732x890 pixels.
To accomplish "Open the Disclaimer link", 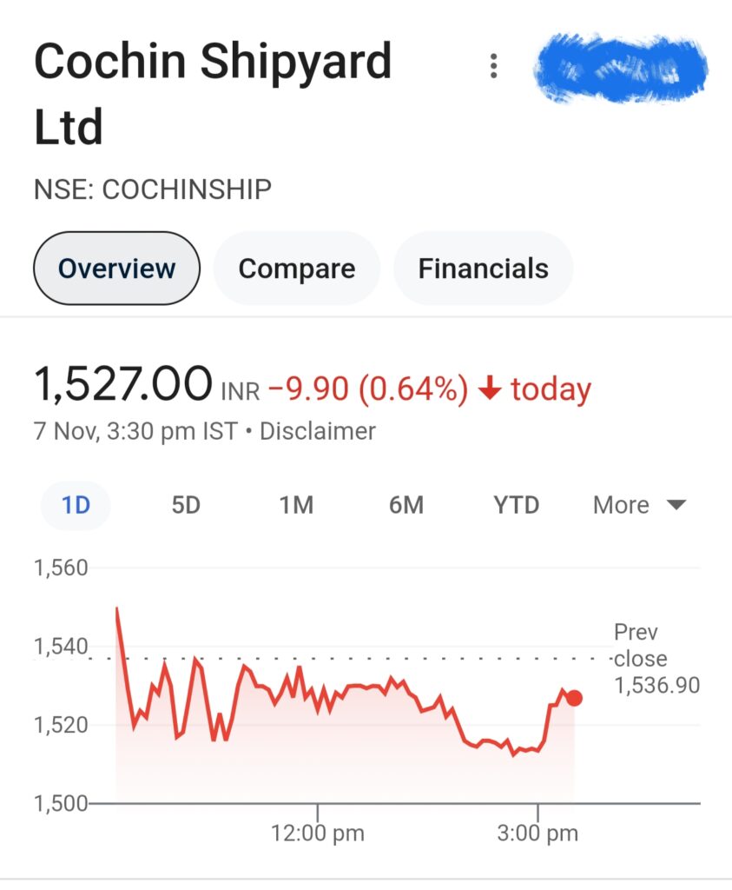I will [x=318, y=431].
